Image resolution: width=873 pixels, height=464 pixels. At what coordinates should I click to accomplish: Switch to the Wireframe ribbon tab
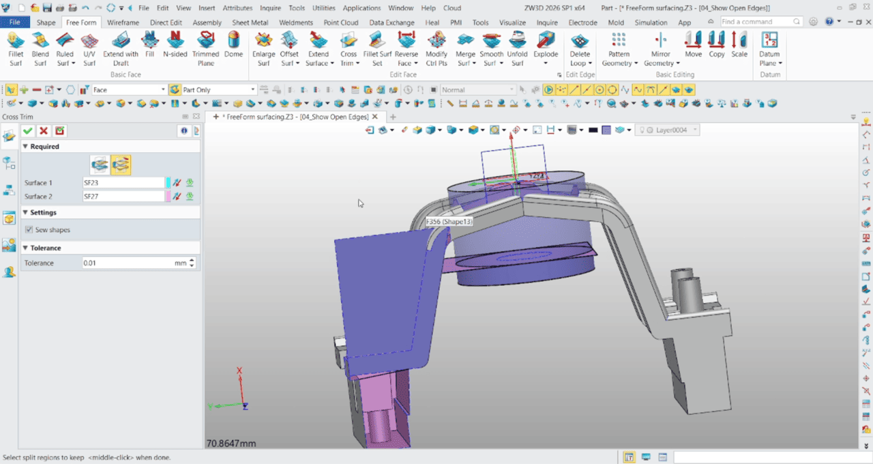point(123,23)
